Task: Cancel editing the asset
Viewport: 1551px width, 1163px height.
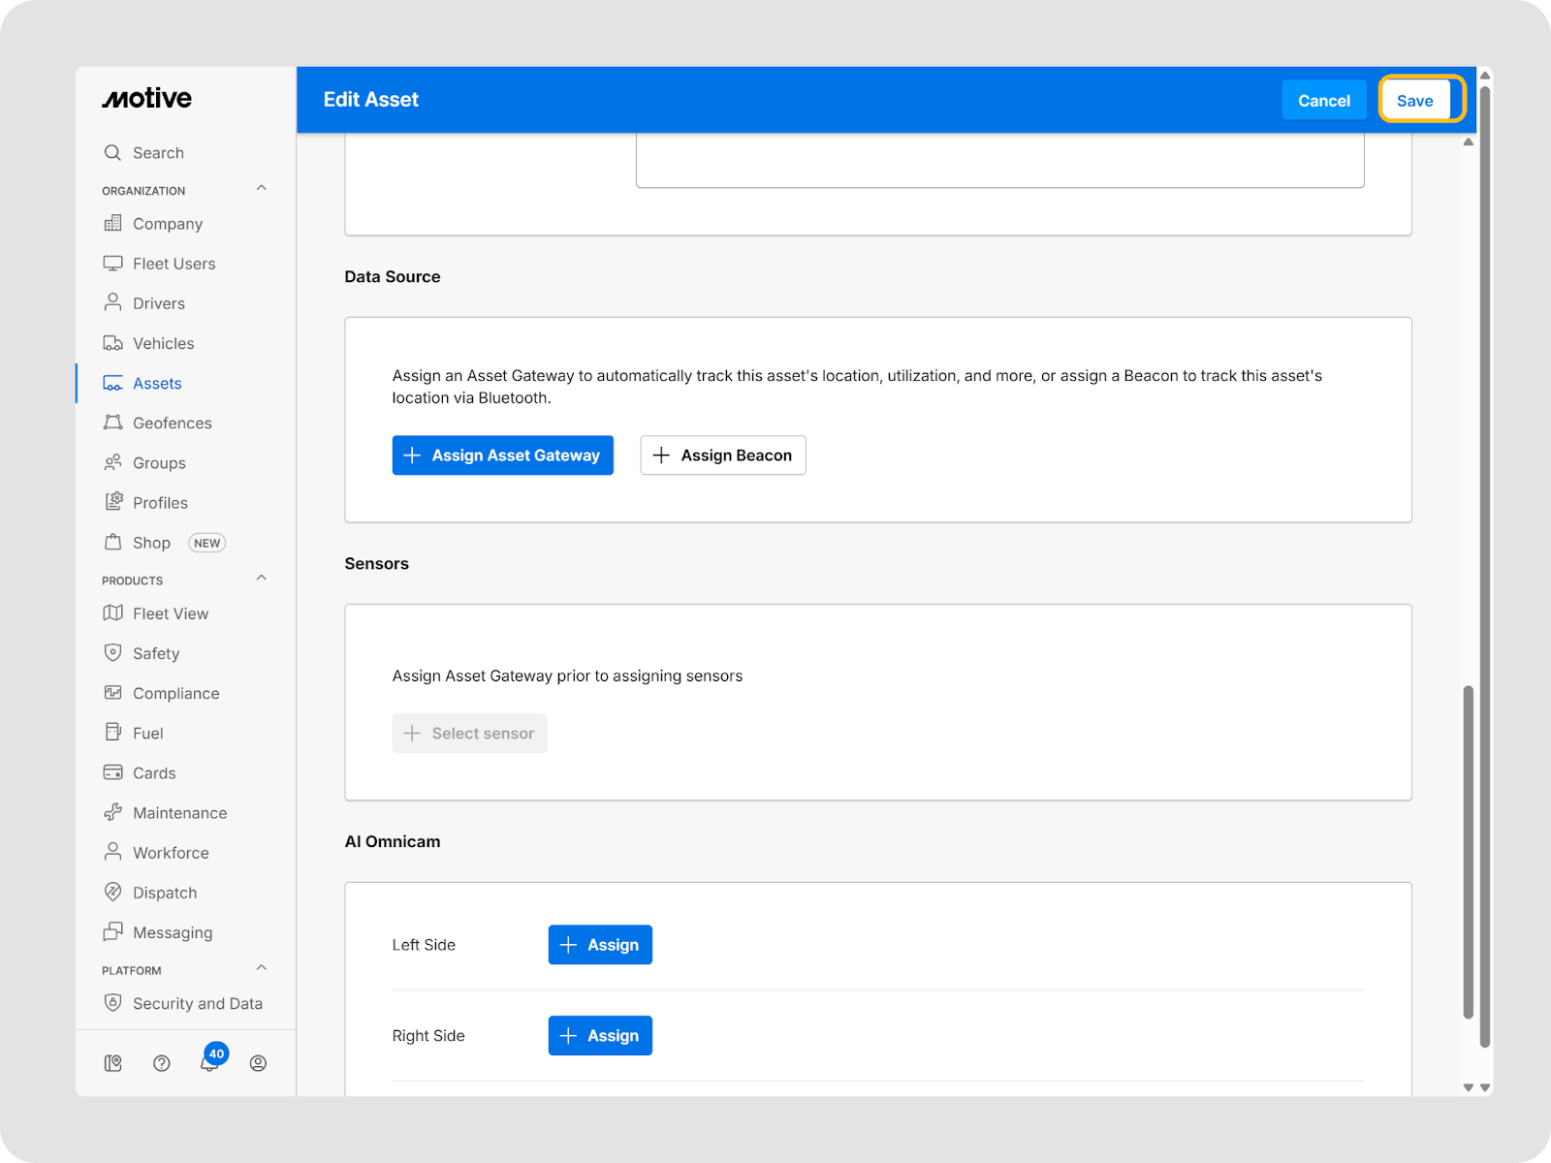Action: click(1323, 101)
